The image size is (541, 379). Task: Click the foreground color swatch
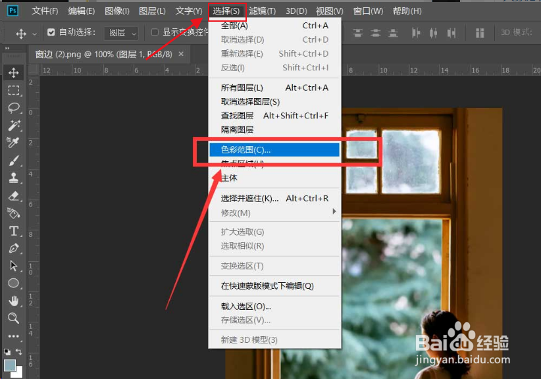pyautogui.click(x=10, y=365)
